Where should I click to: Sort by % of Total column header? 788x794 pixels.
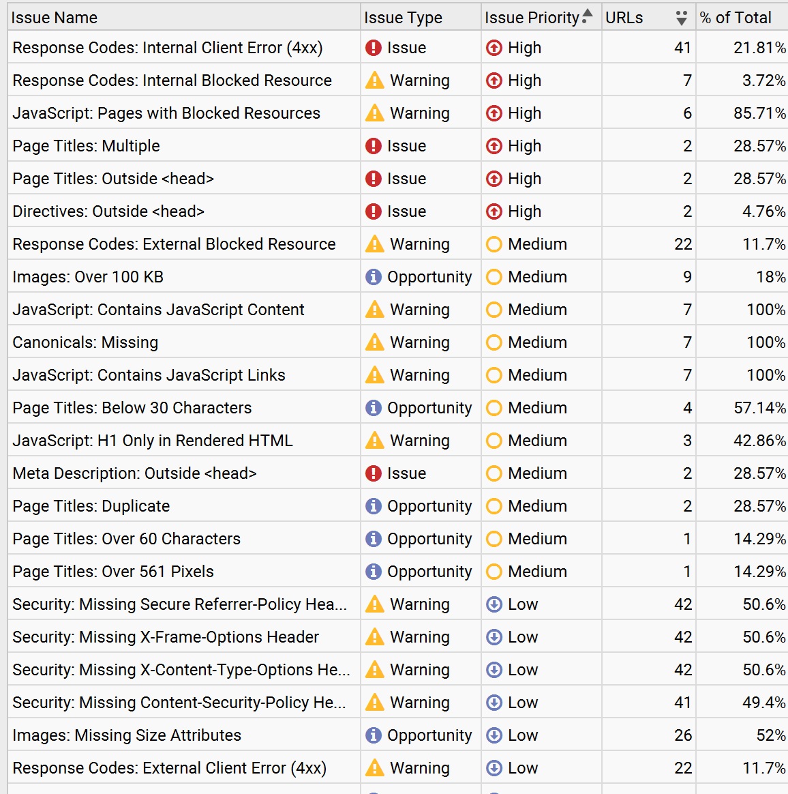pos(742,17)
